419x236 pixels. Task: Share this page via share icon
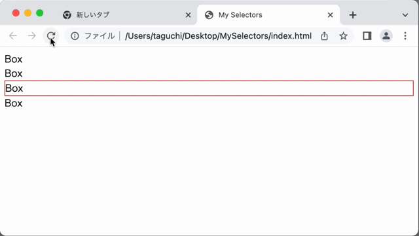click(325, 36)
